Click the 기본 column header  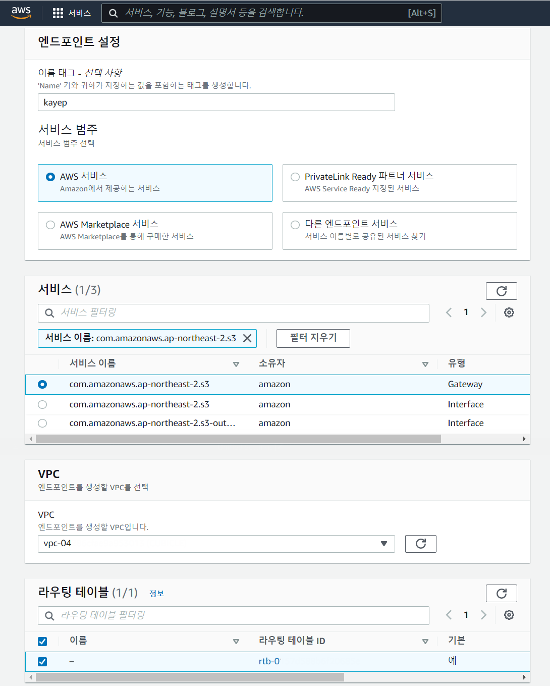(x=457, y=641)
